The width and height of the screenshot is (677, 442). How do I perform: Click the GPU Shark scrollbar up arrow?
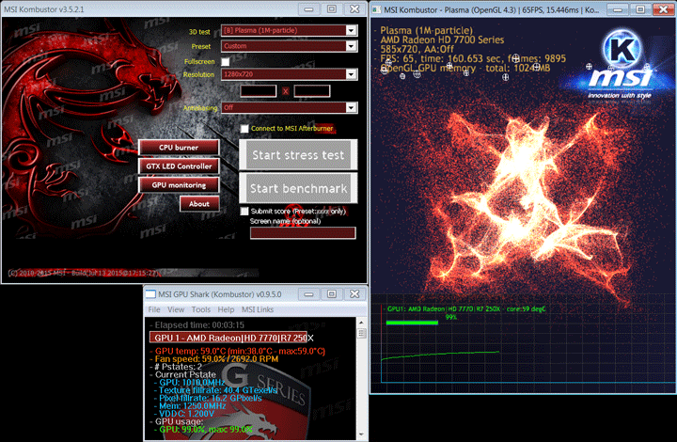click(361, 323)
